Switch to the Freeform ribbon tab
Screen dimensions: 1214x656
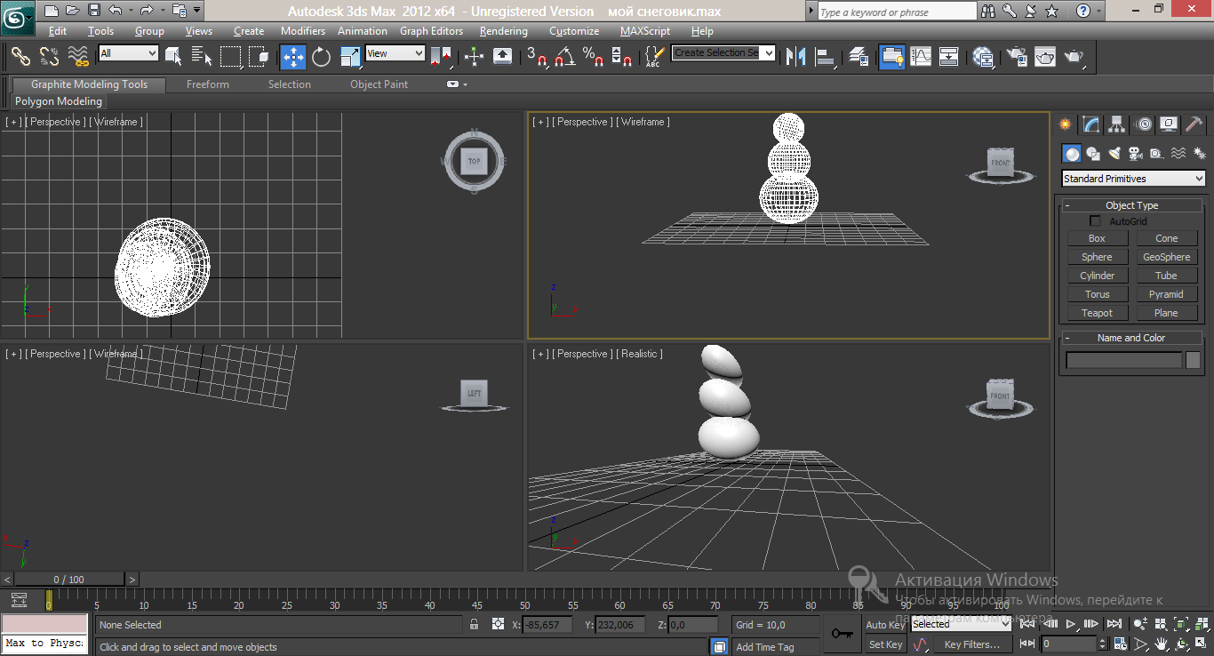pyautogui.click(x=208, y=84)
